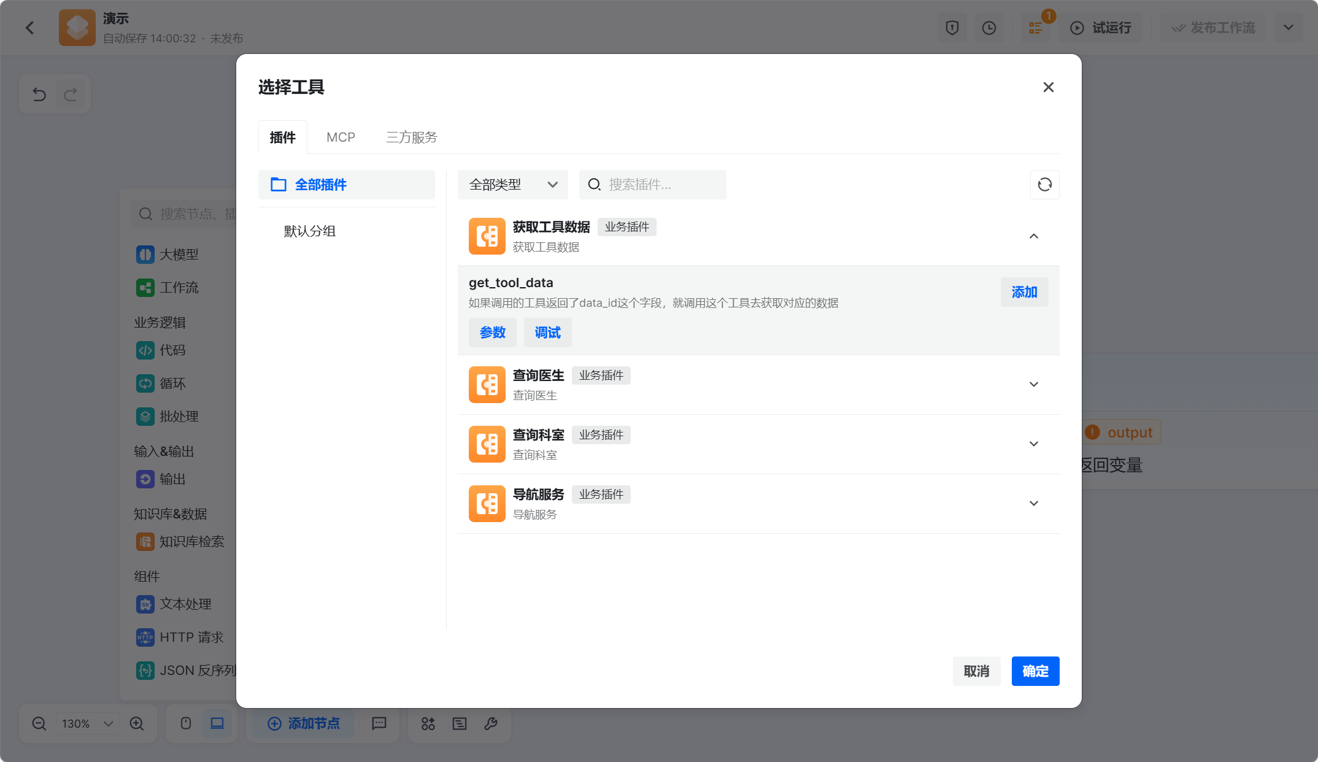The height and width of the screenshot is (762, 1318).
Task: Select 默认分组 group
Action: pos(309,231)
